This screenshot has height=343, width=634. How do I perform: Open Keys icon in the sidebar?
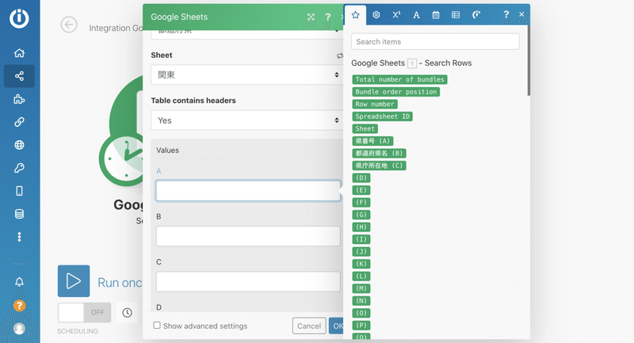pos(19,168)
